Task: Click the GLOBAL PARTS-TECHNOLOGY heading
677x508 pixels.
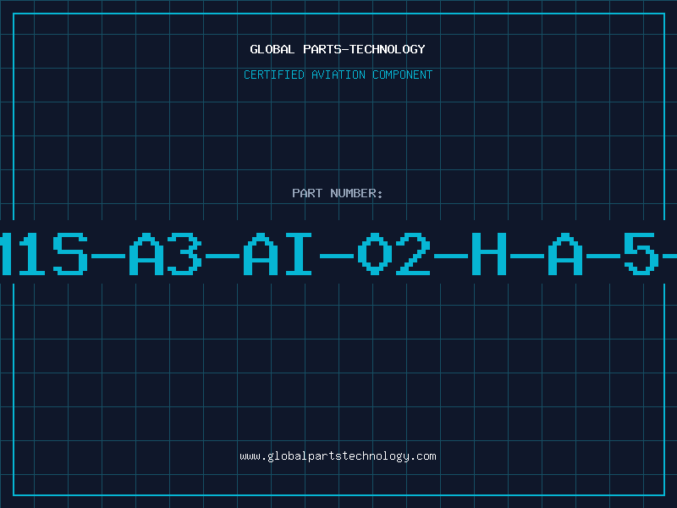Action: click(338, 49)
